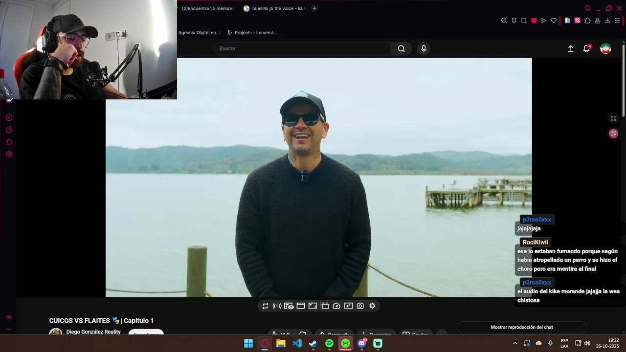Open the snapshot crop tool icon
The image size is (626, 352).
tap(524, 21)
